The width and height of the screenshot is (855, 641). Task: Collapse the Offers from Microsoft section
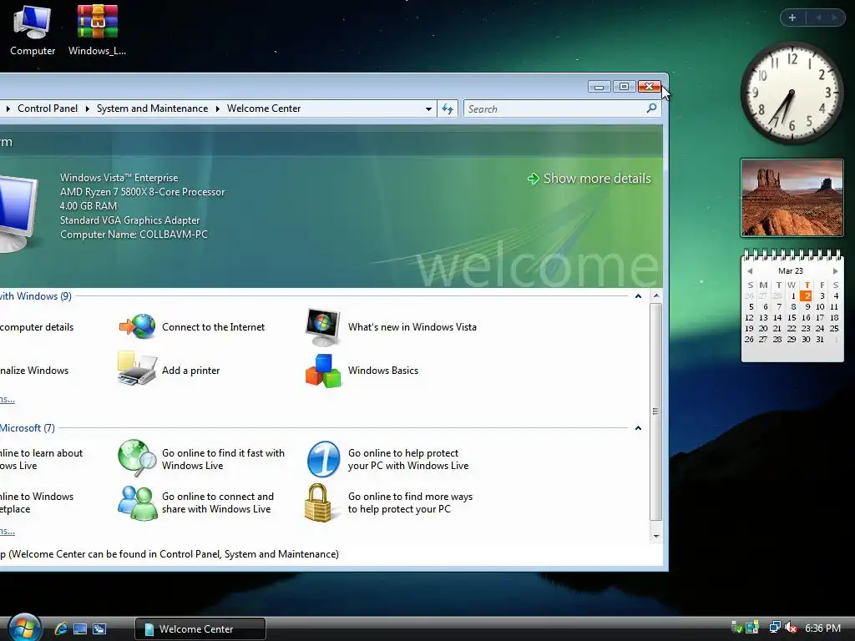[638, 428]
